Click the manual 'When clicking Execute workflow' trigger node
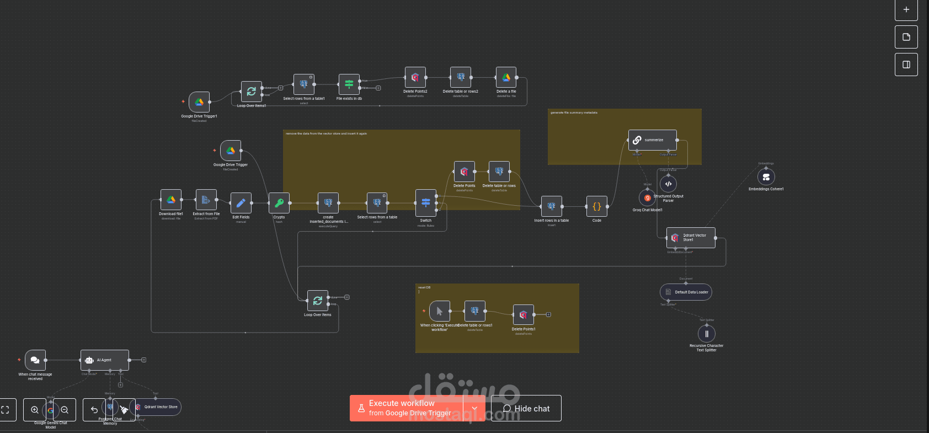The height and width of the screenshot is (433, 929). point(440,312)
